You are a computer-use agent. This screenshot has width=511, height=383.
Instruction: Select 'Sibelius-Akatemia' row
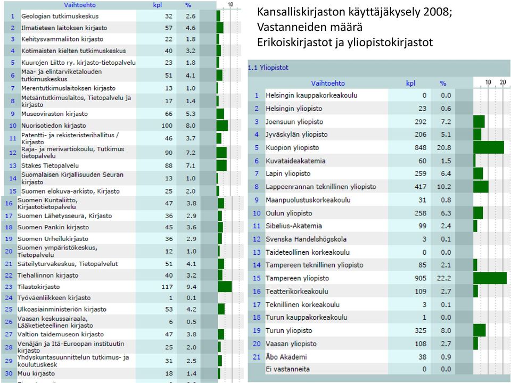(380, 226)
